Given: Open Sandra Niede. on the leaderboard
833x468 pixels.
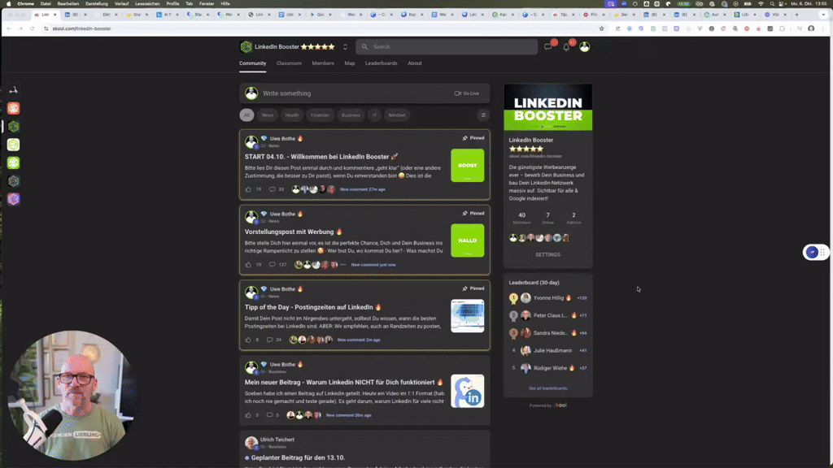Looking at the screenshot, I should pos(551,333).
